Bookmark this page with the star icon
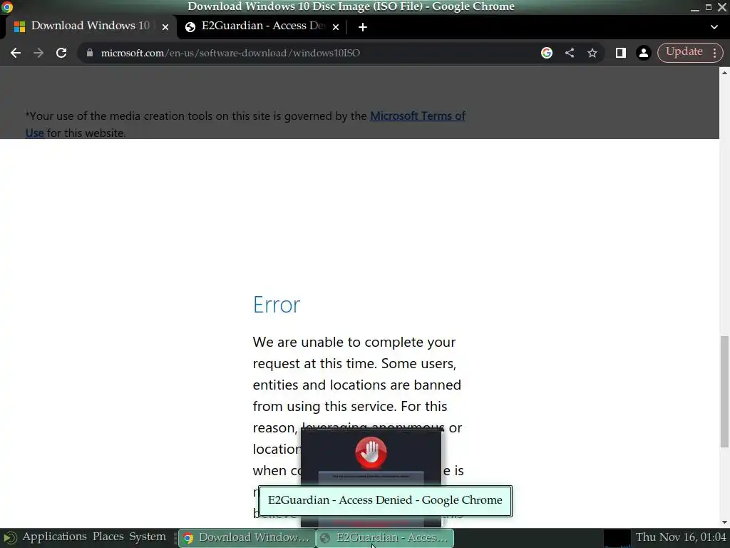This screenshot has width=730, height=548. click(592, 53)
